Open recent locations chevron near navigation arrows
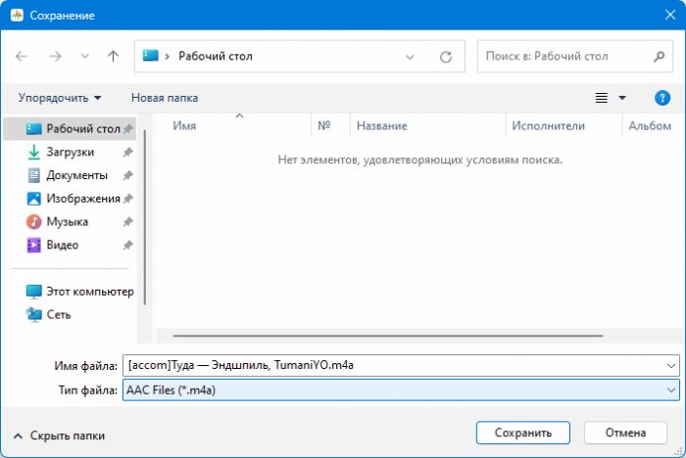The height and width of the screenshot is (458, 686). coord(85,56)
